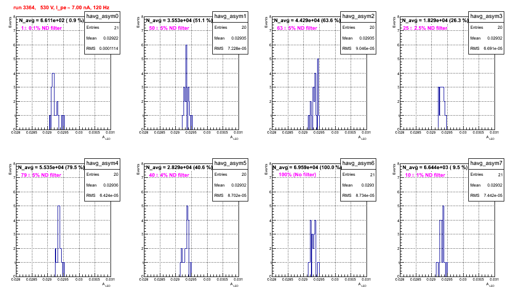
Task: Click Entries row in havg_asym4 stats box
Action: pos(102,174)
